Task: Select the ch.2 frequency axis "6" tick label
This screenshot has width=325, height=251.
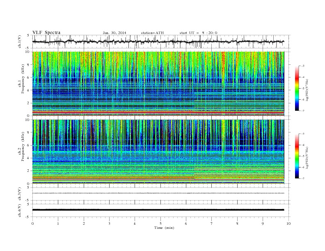Action: tap(29, 145)
